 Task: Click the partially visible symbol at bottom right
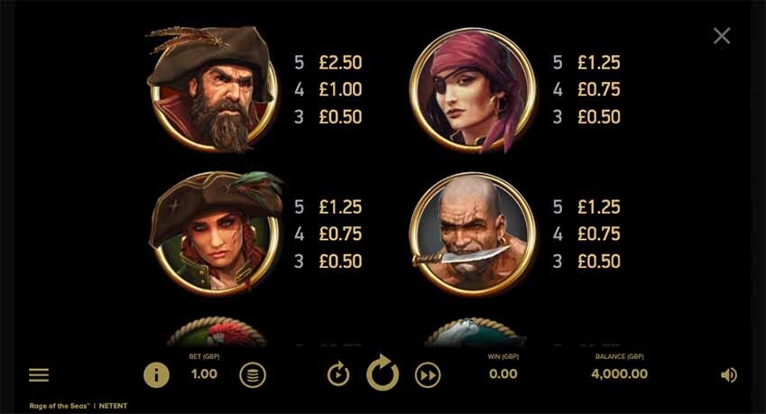pos(474,332)
